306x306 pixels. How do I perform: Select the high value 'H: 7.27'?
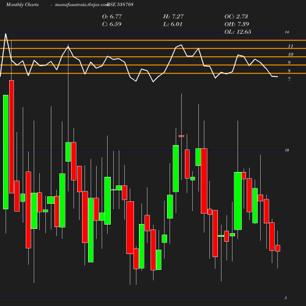click(x=173, y=17)
